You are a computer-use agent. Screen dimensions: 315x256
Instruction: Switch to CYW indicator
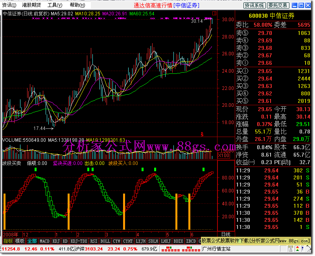pyautogui.click(x=116, y=241)
